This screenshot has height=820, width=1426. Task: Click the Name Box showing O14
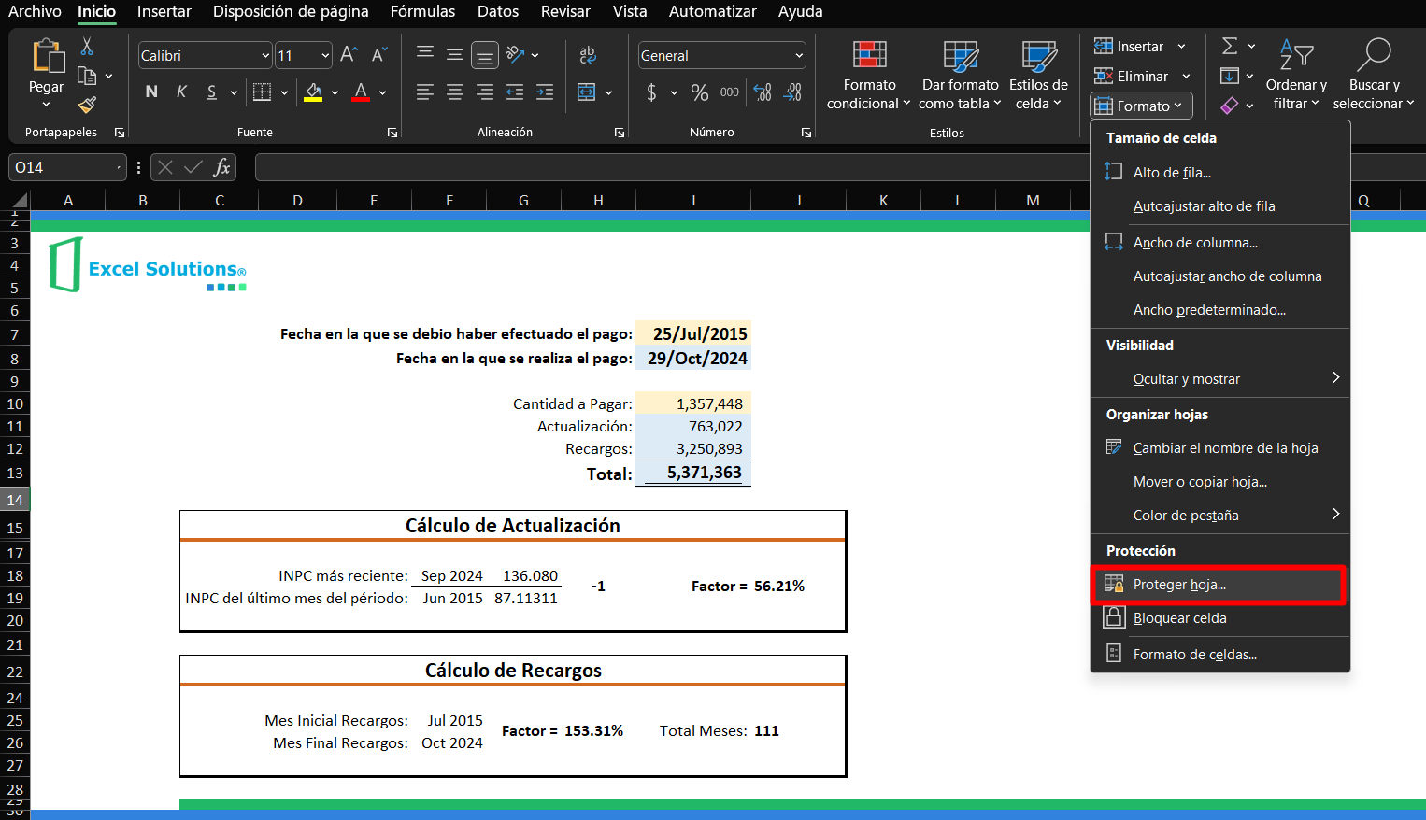(x=67, y=167)
